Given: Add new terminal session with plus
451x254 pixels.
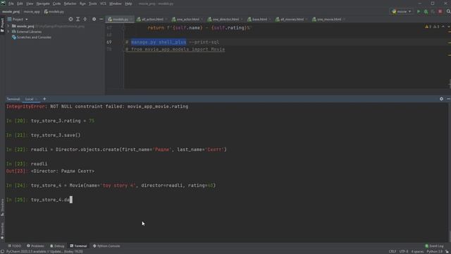Looking at the screenshot, I should click(44, 99).
